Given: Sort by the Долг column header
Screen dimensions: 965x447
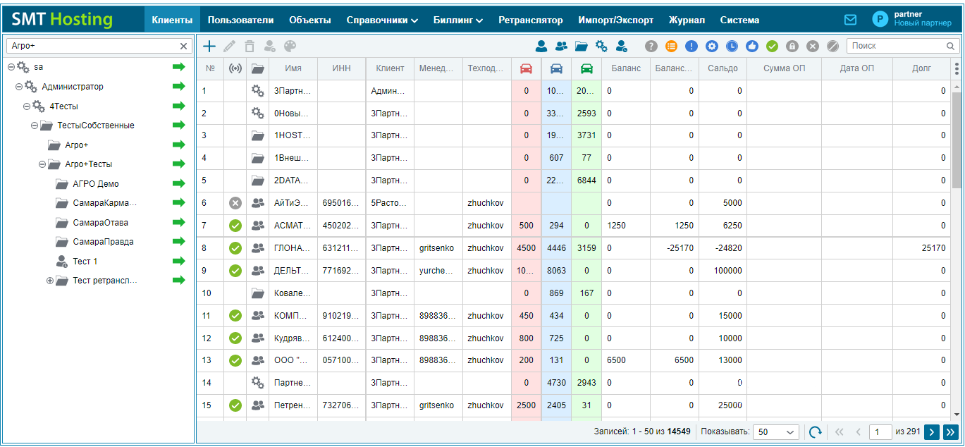Looking at the screenshot, I should [921, 68].
